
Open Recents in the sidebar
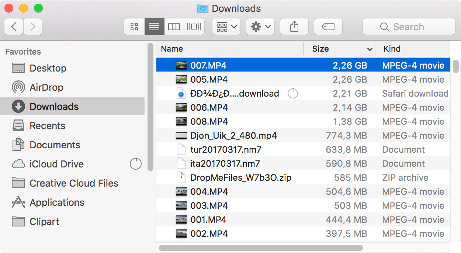72,126
